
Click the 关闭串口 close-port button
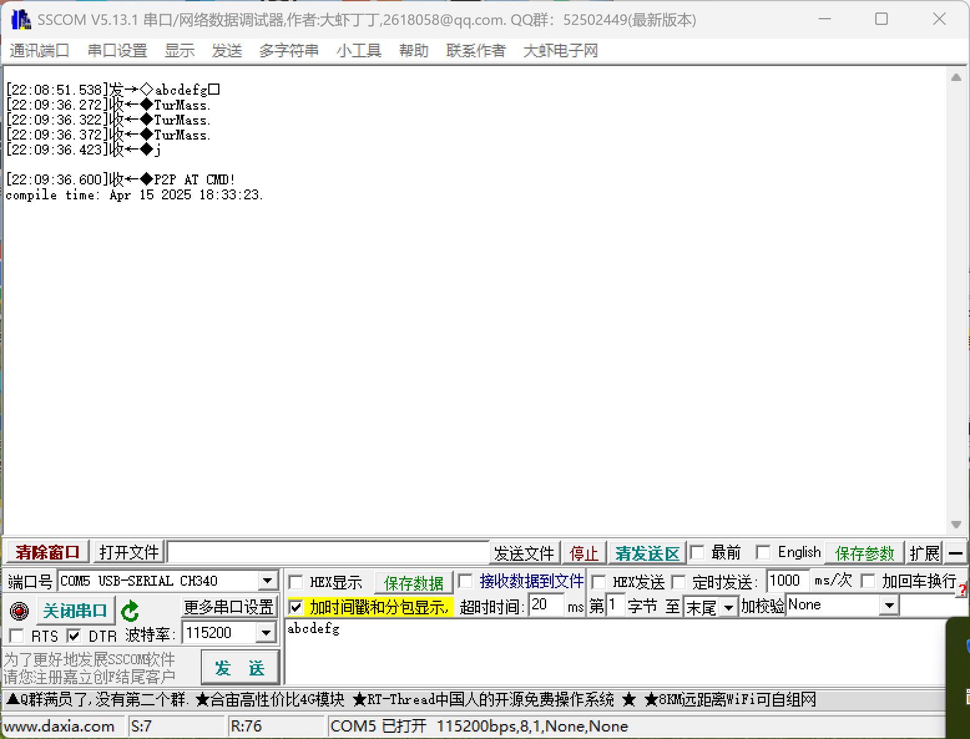point(75,610)
